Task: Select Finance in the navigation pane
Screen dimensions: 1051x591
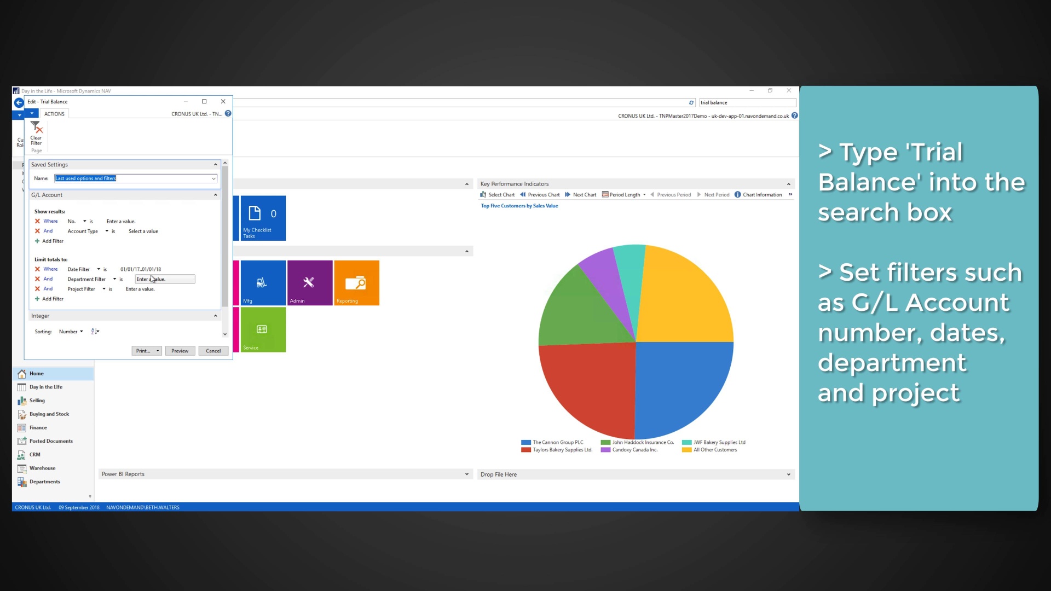Action: point(38,427)
